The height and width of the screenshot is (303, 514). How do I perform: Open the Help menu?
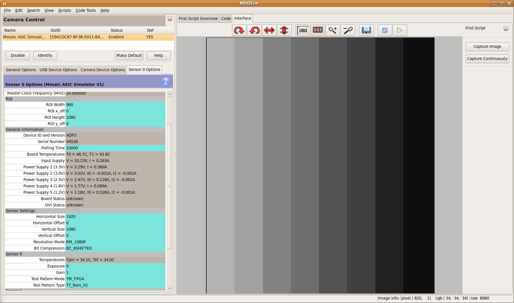click(x=105, y=10)
